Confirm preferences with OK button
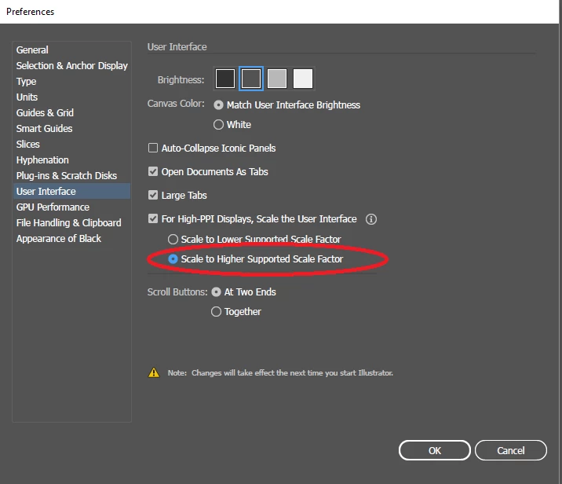Screen dimensions: 562x484 coord(434,450)
